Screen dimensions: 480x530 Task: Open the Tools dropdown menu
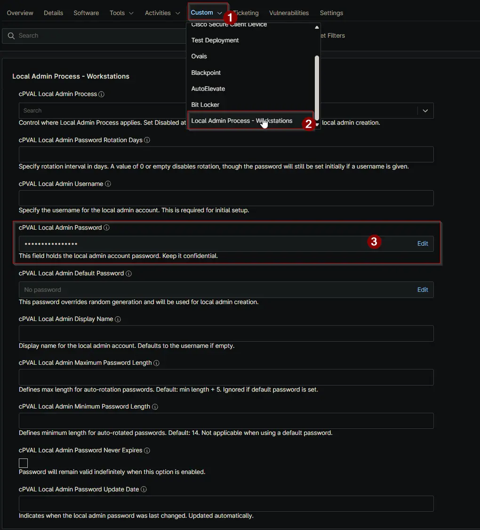(x=121, y=13)
